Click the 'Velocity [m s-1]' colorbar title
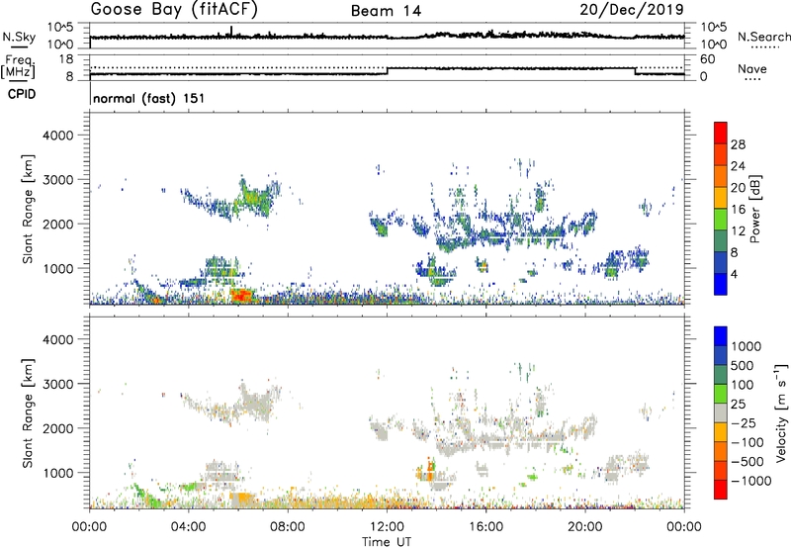This screenshot has width=791, height=548. pyautogui.click(x=781, y=412)
